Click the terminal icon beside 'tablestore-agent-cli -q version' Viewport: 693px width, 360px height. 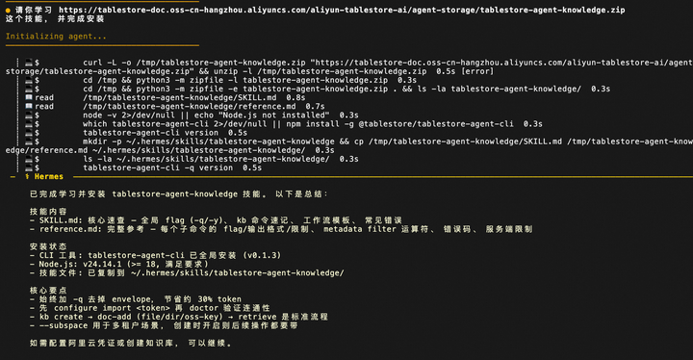[29, 167]
